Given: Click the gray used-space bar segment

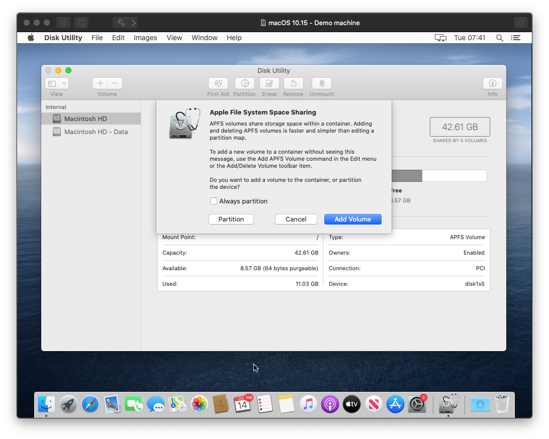Looking at the screenshot, I should click(407, 176).
